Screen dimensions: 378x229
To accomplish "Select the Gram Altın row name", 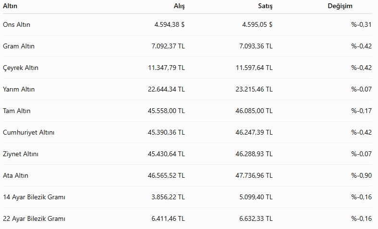I will click(19, 46).
